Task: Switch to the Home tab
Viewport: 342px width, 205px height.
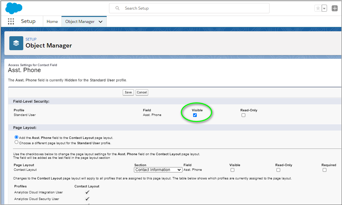Action: point(52,22)
